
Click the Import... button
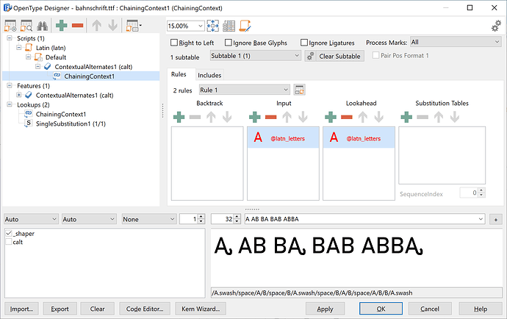point(21,309)
